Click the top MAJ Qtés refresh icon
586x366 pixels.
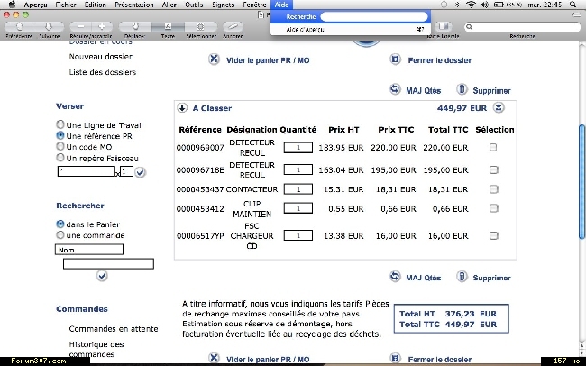coord(395,90)
